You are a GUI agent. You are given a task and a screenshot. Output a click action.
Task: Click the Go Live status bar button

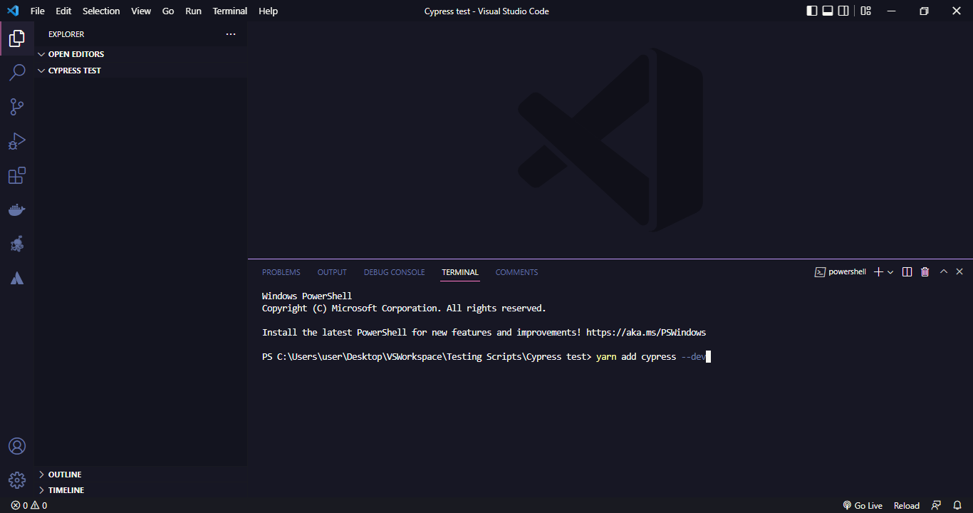(x=863, y=505)
